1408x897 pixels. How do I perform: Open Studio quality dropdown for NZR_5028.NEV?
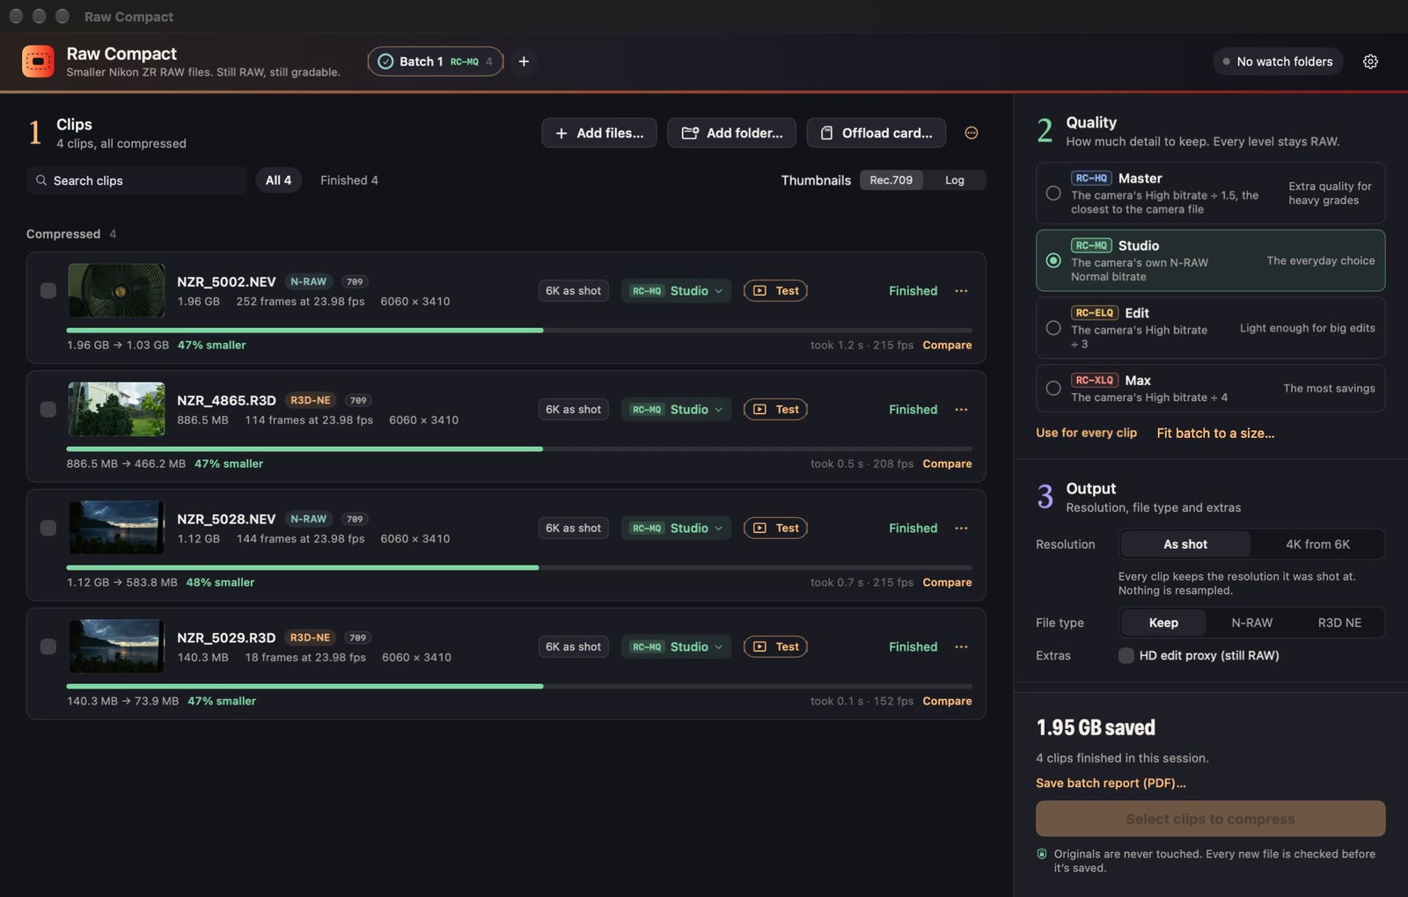click(676, 529)
